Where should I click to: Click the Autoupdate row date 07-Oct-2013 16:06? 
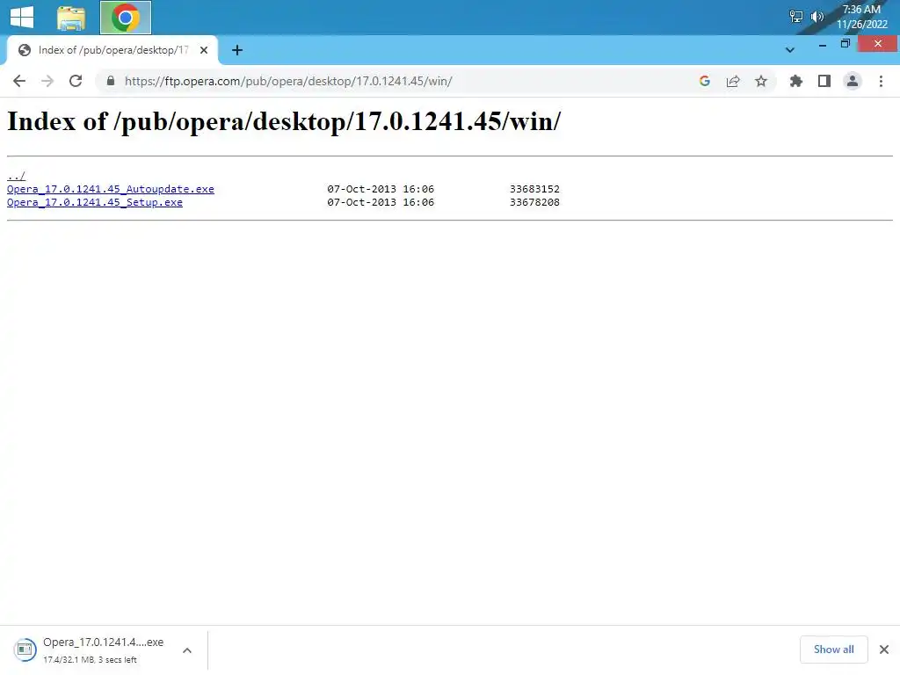tap(381, 189)
